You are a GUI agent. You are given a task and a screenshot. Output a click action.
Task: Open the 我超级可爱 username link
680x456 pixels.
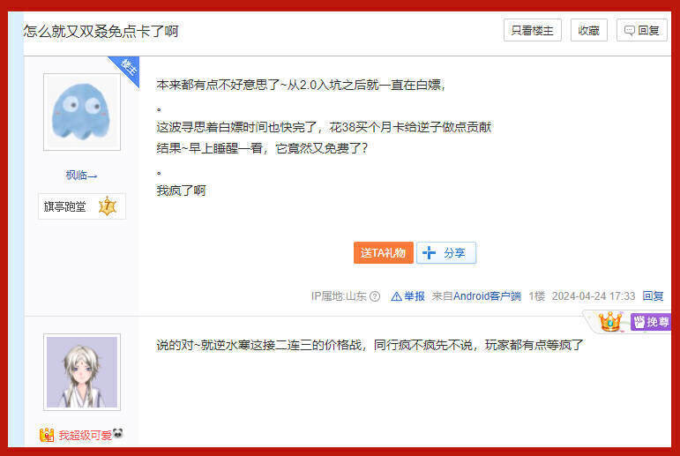(x=86, y=435)
